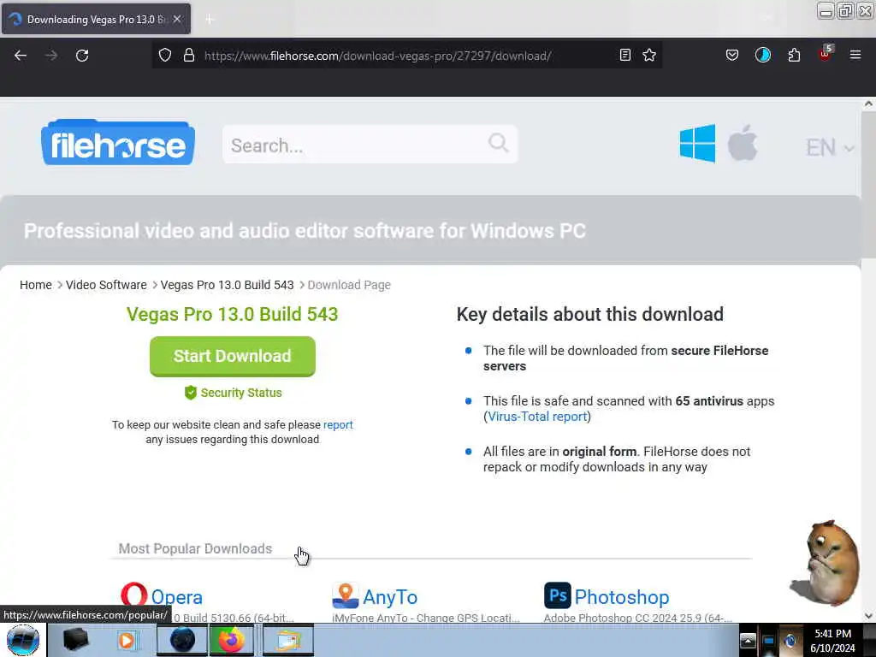This screenshot has width=876, height=657.
Task: View the Security Status link
Action: click(x=241, y=393)
